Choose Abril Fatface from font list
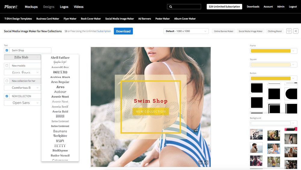The width and height of the screenshot is (301, 170). 60,57
